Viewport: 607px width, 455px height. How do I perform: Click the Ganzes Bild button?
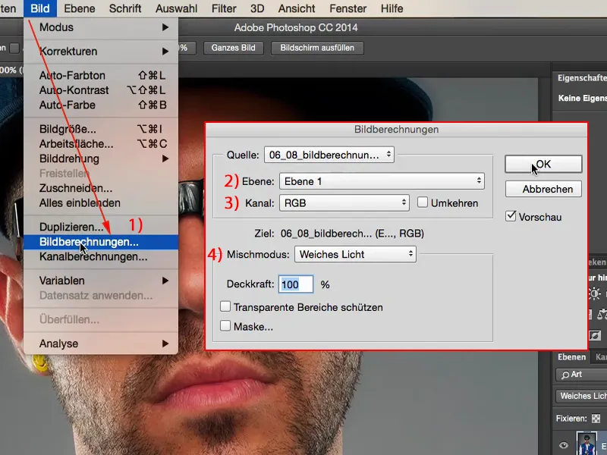(x=234, y=48)
